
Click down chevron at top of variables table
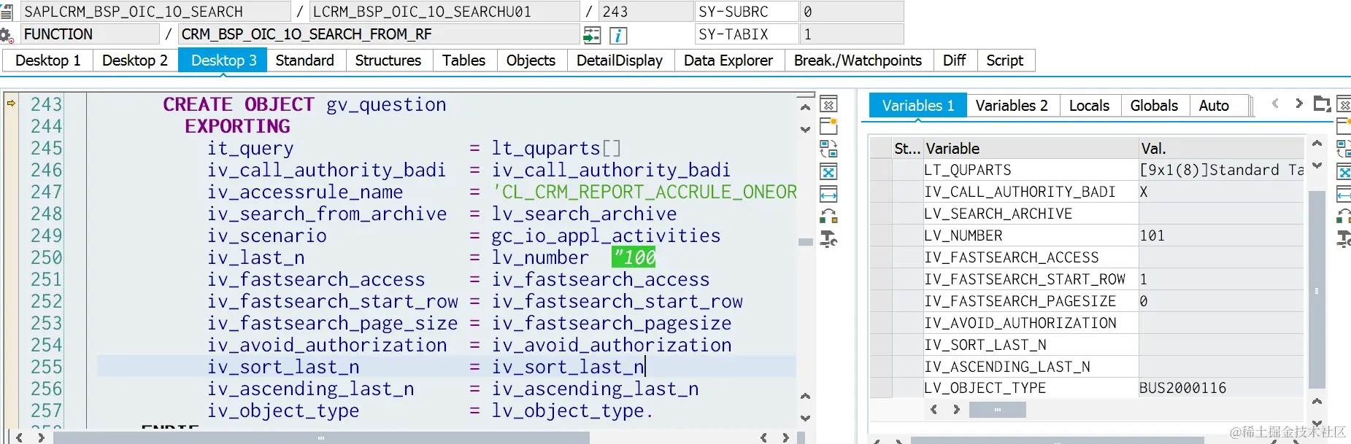click(x=1317, y=165)
